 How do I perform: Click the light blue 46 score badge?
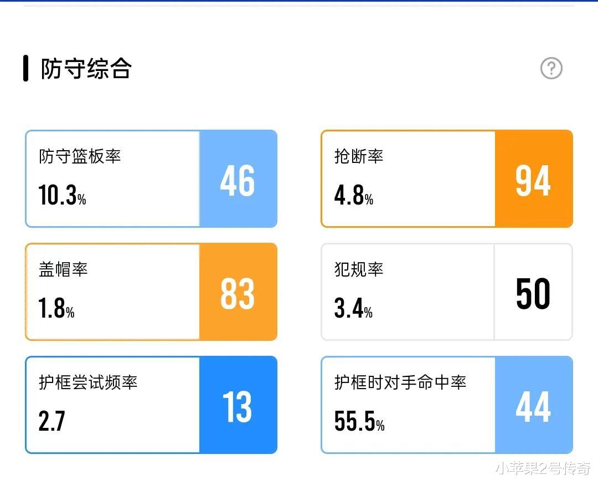[x=238, y=179]
